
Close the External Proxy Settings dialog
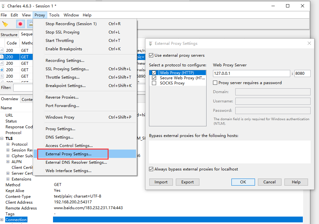(x=309, y=44)
